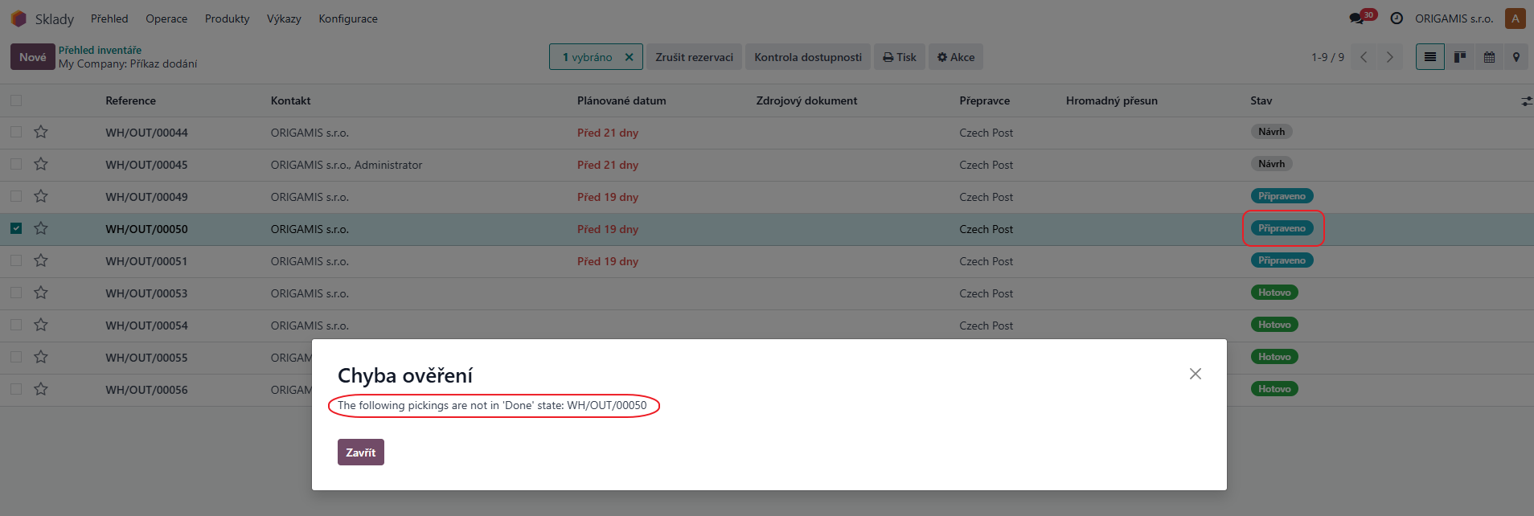Open Přehled inventáře breadcrumb link

pos(100,50)
